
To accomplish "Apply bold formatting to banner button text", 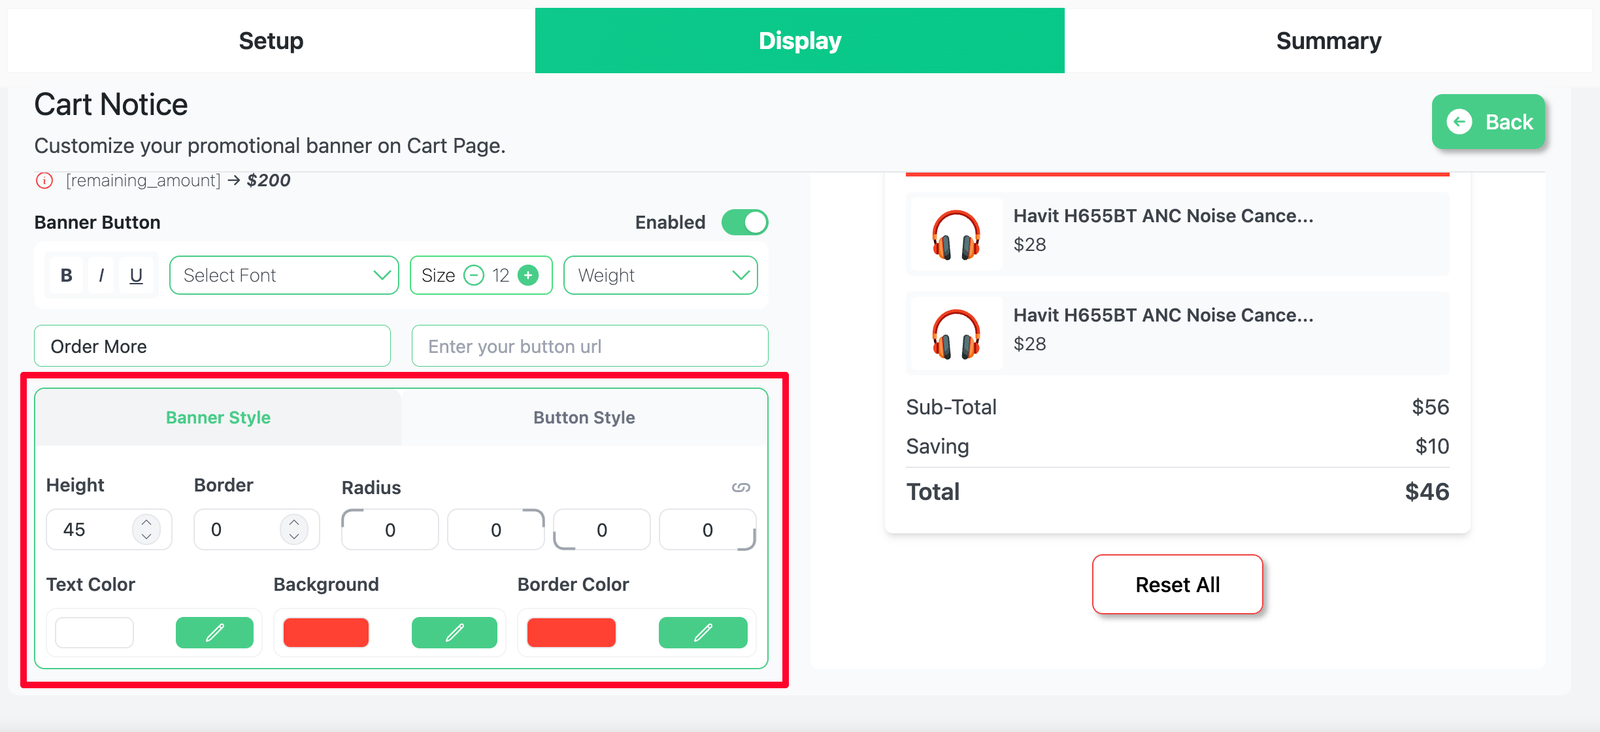I will [x=66, y=275].
